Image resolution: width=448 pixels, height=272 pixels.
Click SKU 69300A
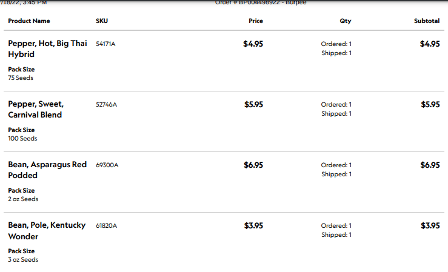(107, 165)
